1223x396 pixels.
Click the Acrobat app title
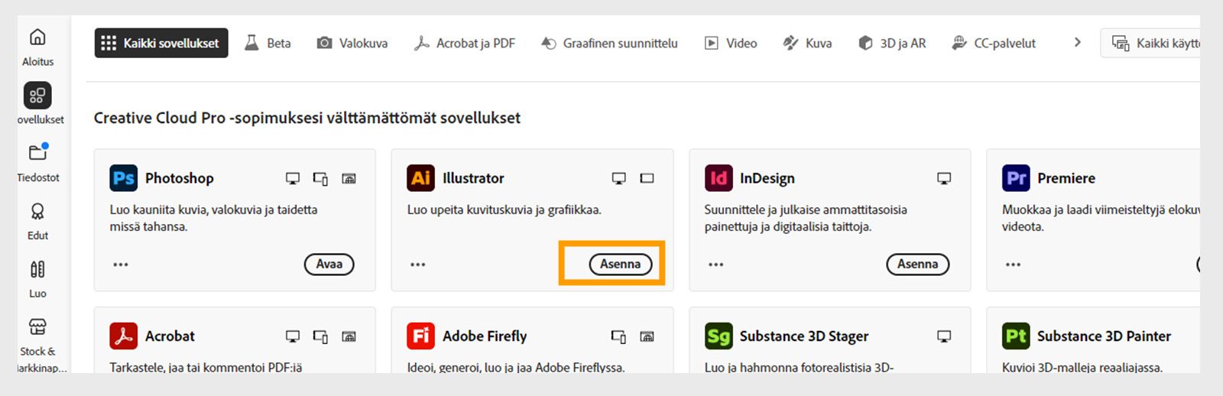[x=170, y=336]
